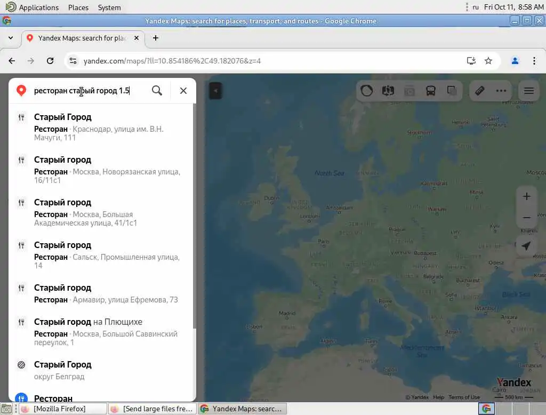Collapse the side panel with the arrow button

(x=215, y=91)
